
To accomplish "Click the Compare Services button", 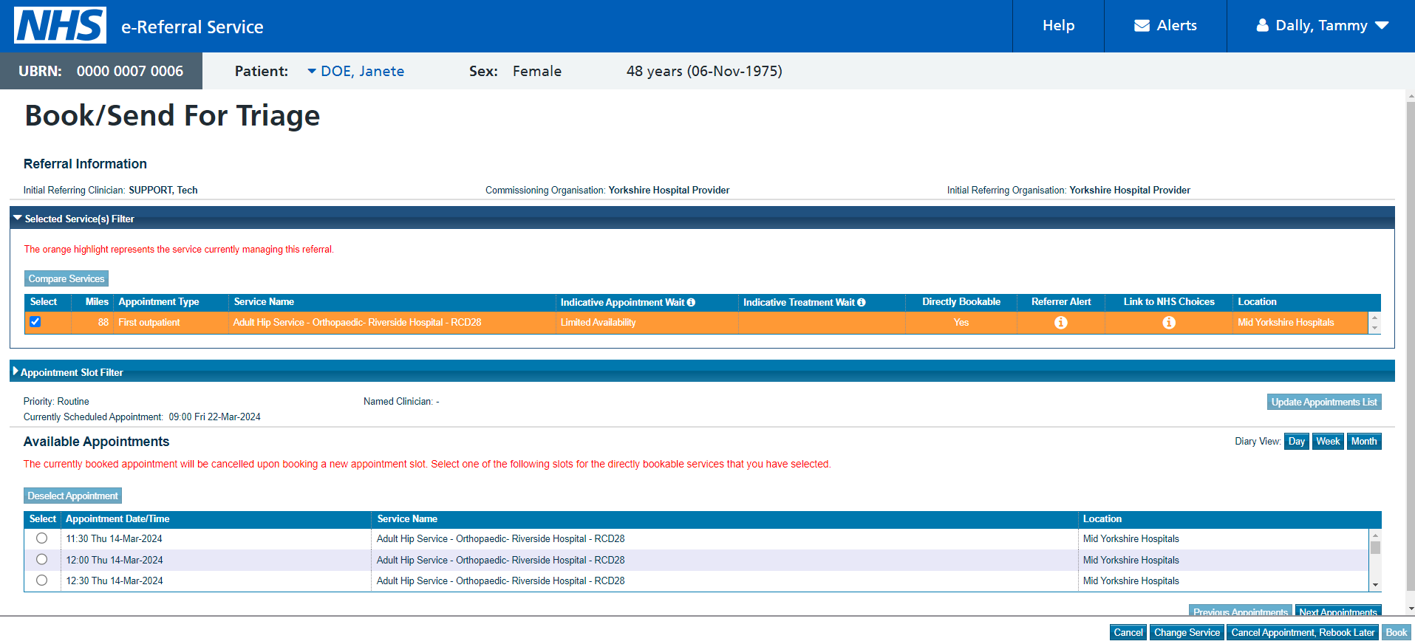I will coord(67,278).
